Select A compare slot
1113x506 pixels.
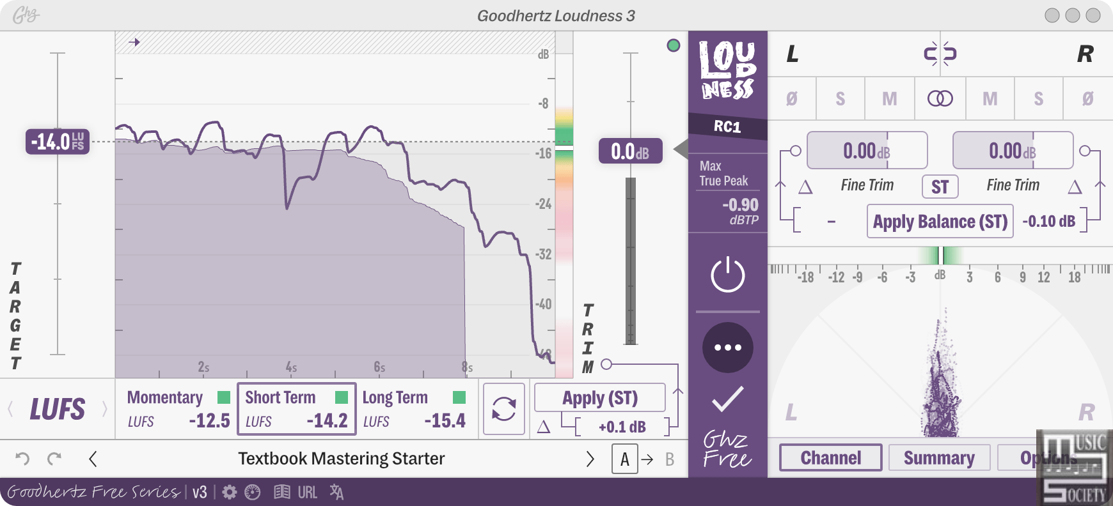tap(625, 459)
